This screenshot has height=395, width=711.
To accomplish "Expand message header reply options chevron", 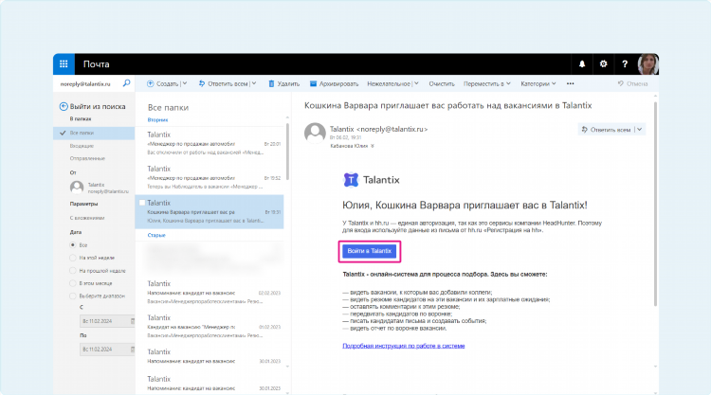I will pyautogui.click(x=639, y=130).
